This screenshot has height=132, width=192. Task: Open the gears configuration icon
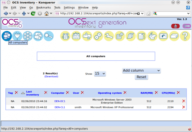click(x=98, y=36)
